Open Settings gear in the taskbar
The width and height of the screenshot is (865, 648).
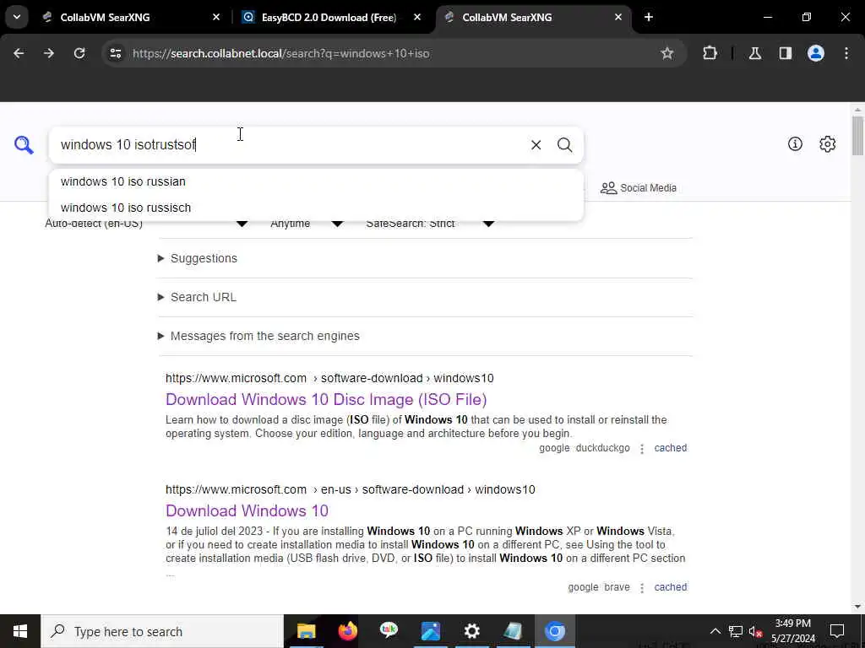pos(471,631)
